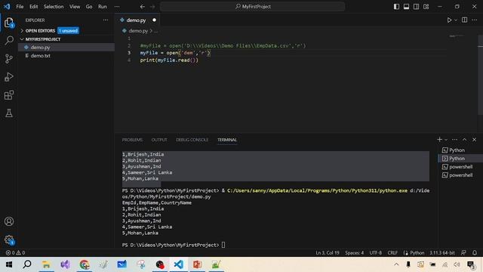Open the Explorer view in activity bar
Screen dimensions: 483x272
pos(9,23)
